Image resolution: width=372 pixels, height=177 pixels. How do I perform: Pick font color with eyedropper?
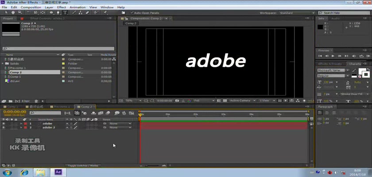tap(354, 70)
